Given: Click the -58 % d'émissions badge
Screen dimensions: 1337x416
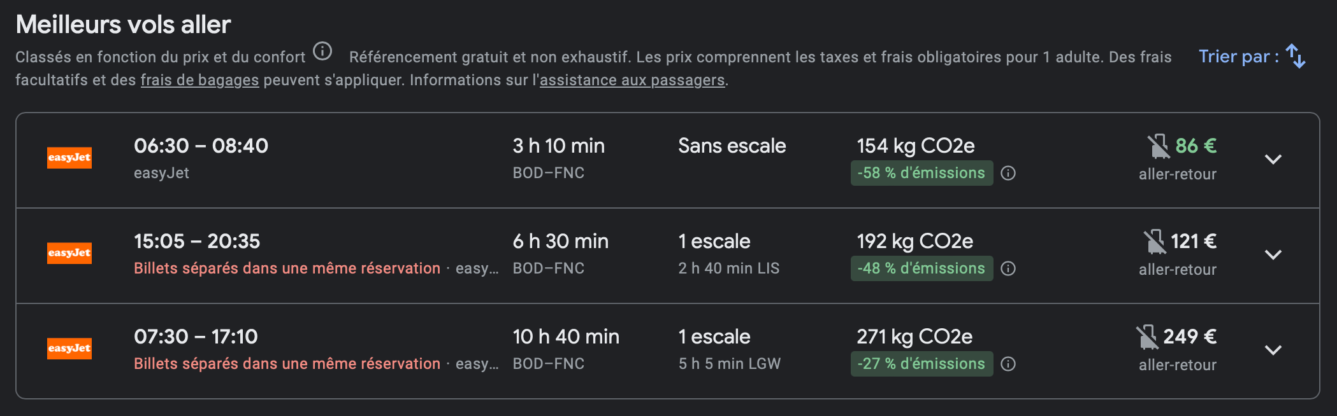Looking at the screenshot, I should (x=921, y=173).
